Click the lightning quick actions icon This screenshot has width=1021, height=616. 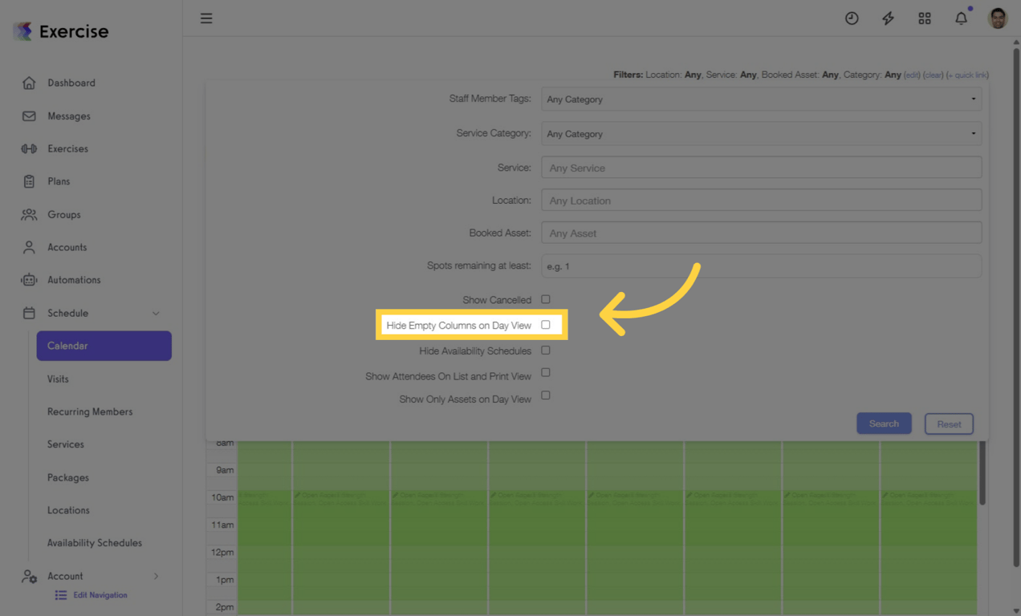888,18
